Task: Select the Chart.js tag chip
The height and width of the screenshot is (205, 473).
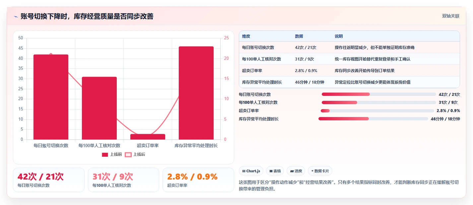Action: tap(251, 171)
